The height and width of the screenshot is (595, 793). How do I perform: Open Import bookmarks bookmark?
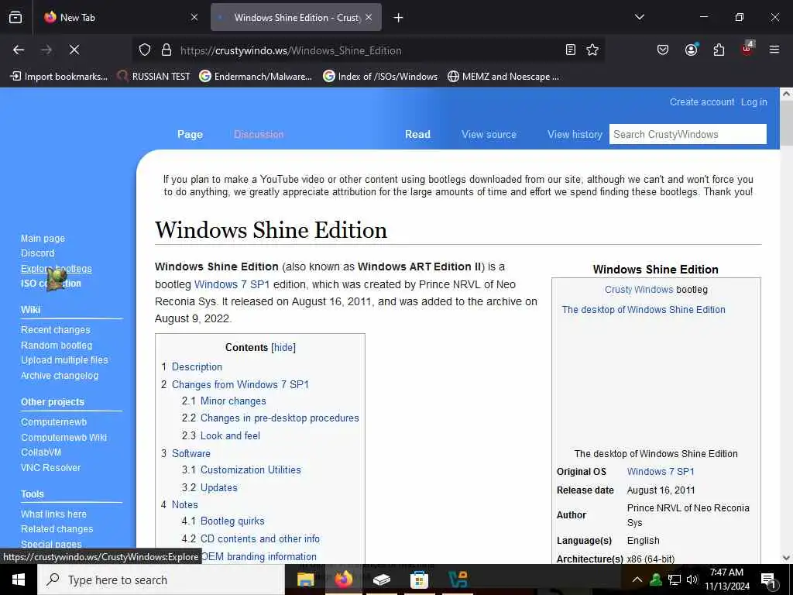[x=59, y=77]
